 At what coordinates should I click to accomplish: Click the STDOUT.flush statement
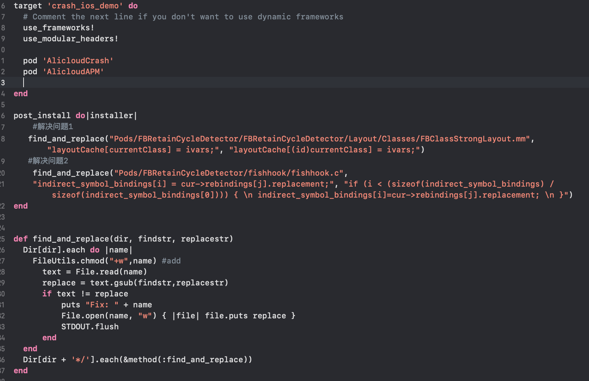click(x=90, y=327)
